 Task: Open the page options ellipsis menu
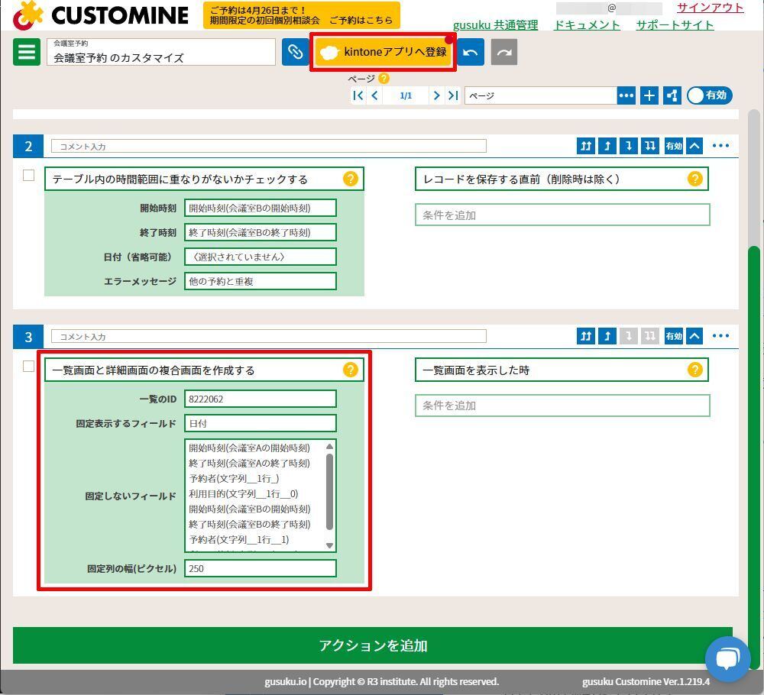(626, 95)
